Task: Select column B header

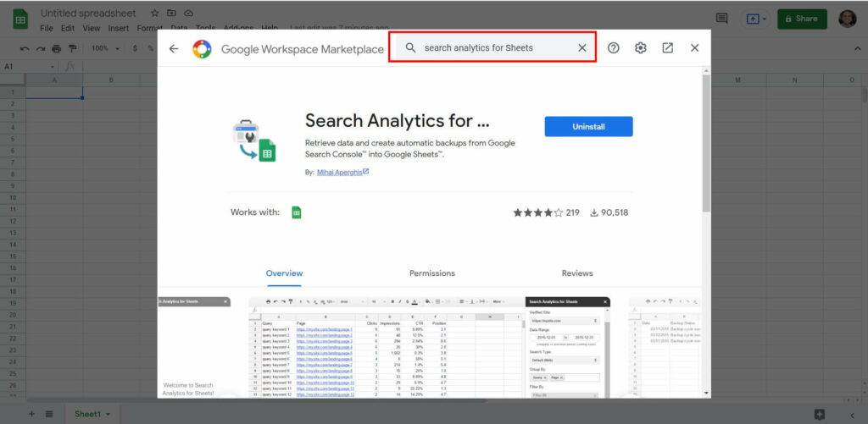Action: [x=111, y=80]
